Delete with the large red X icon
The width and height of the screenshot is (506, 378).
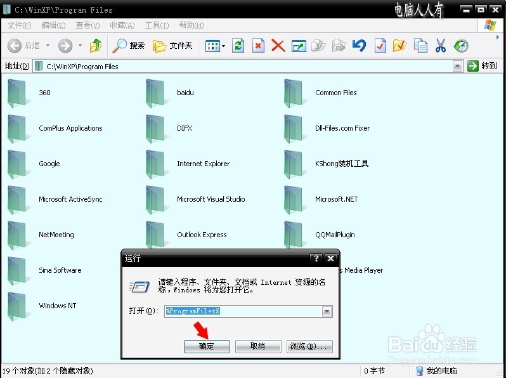coord(278,46)
